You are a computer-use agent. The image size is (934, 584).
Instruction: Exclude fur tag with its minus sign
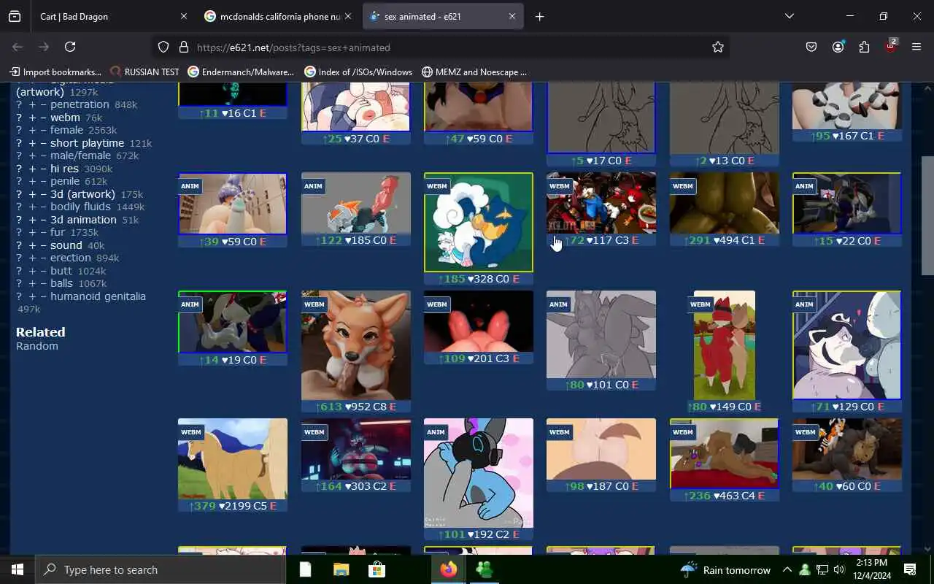point(43,232)
